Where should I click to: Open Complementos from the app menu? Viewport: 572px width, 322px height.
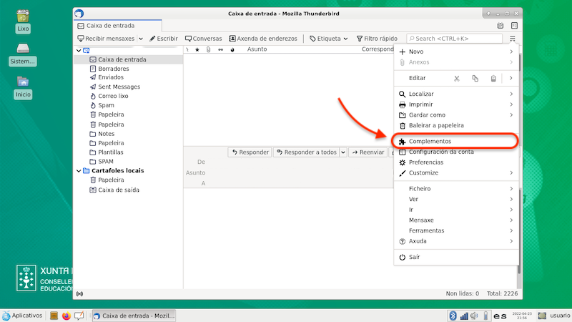tap(430, 142)
